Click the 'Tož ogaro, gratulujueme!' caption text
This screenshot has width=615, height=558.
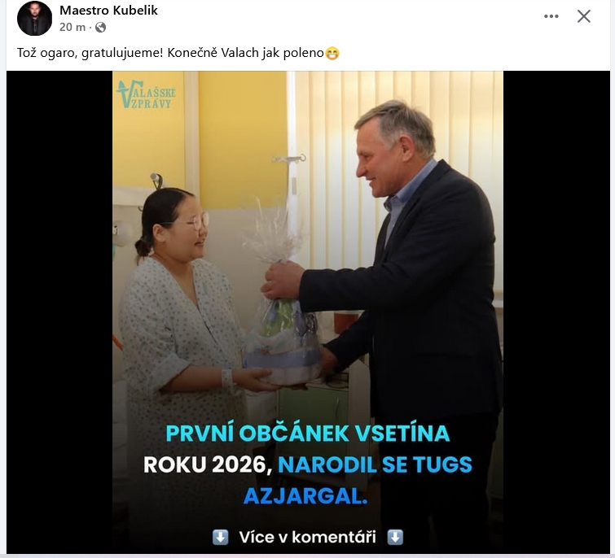pos(90,53)
